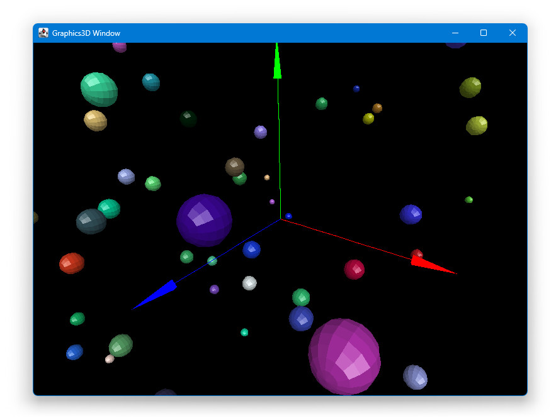Click the Graphics3D Window title text
The height and width of the screenshot is (418, 556).
tap(86, 33)
